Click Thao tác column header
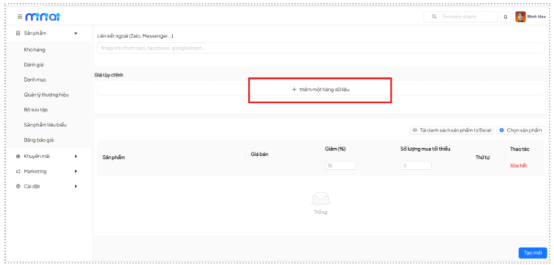The width and height of the screenshot is (554, 265). click(519, 149)
